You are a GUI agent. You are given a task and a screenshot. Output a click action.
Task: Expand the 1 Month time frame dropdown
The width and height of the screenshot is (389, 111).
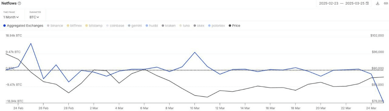point(11,17)
